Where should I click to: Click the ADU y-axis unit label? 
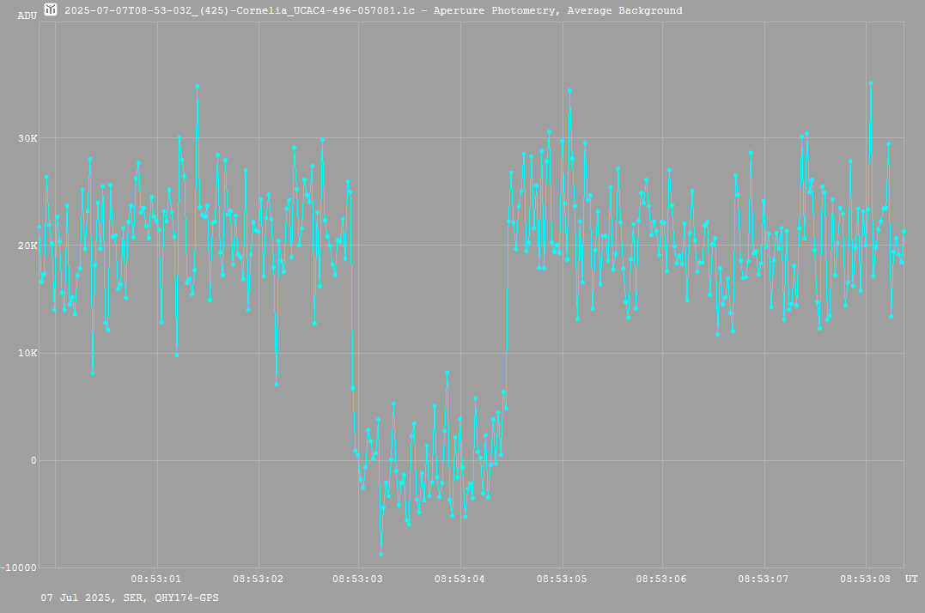pos(27,15)
